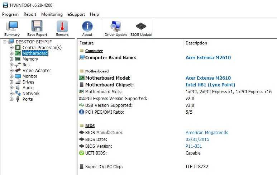Open the Program menu

click(x=10, y=14)
